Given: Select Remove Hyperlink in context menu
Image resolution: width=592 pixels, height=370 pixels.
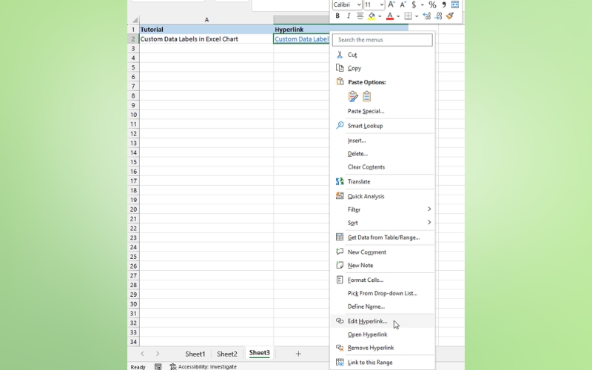Looking at the screenshot, I should pos(370,348).
